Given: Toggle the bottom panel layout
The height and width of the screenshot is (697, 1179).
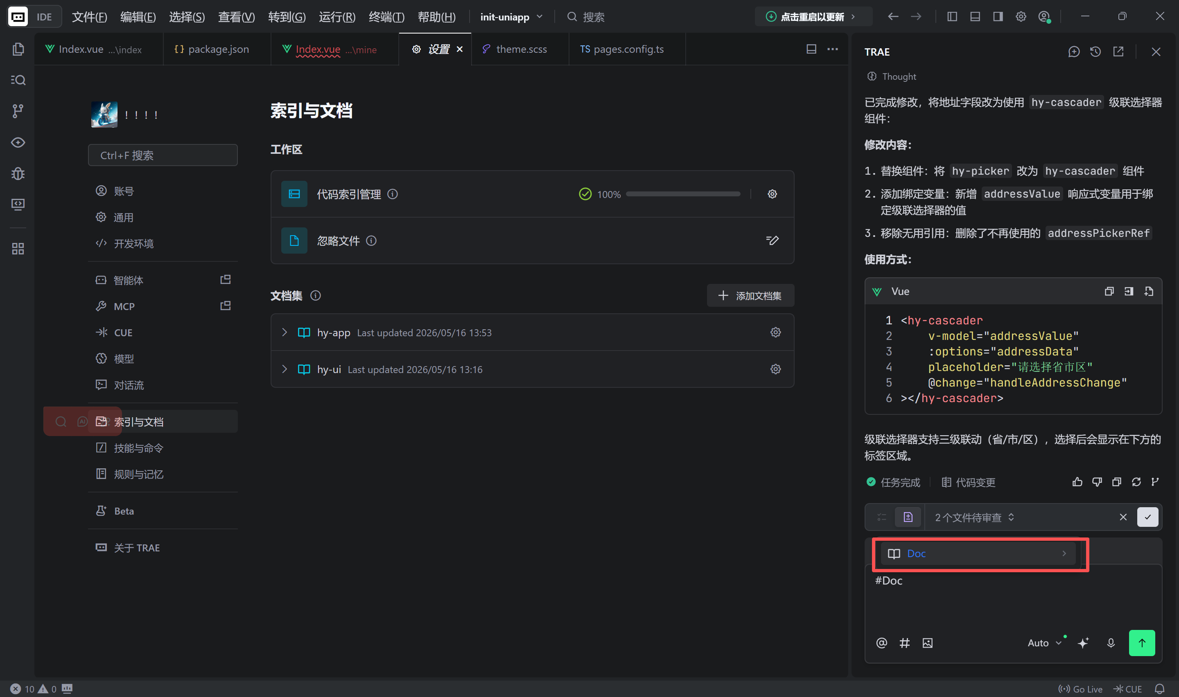Looking at the screenshot, I should click(975, 17).
